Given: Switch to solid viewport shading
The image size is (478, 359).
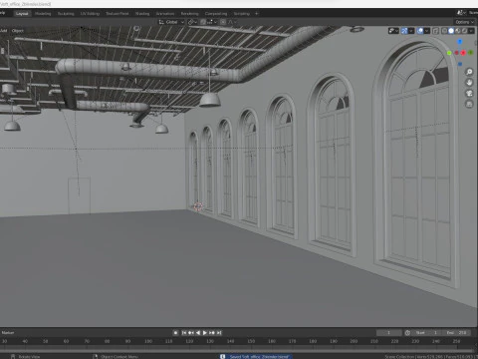Looking at the screenshot, I should [451, 31].
